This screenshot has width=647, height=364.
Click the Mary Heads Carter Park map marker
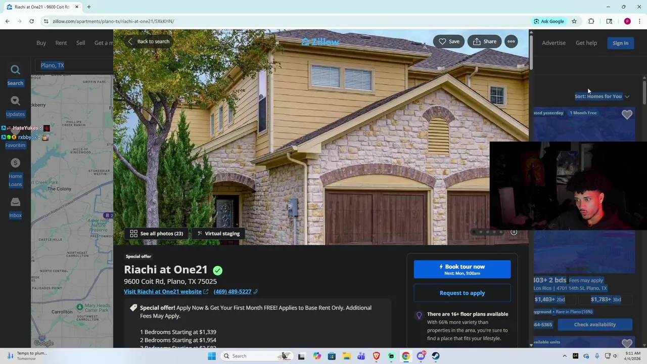[x=79, y=307]
